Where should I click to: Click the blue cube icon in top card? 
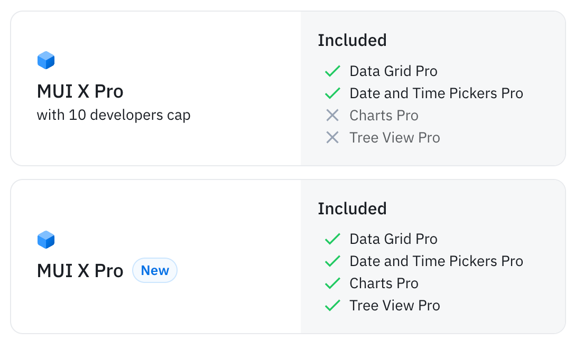pos(46,60)
